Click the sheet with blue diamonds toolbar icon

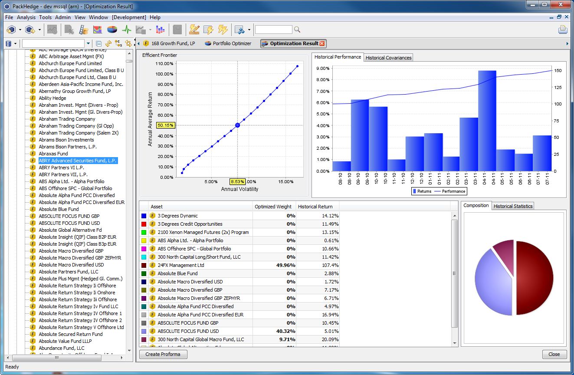[239, 30]
